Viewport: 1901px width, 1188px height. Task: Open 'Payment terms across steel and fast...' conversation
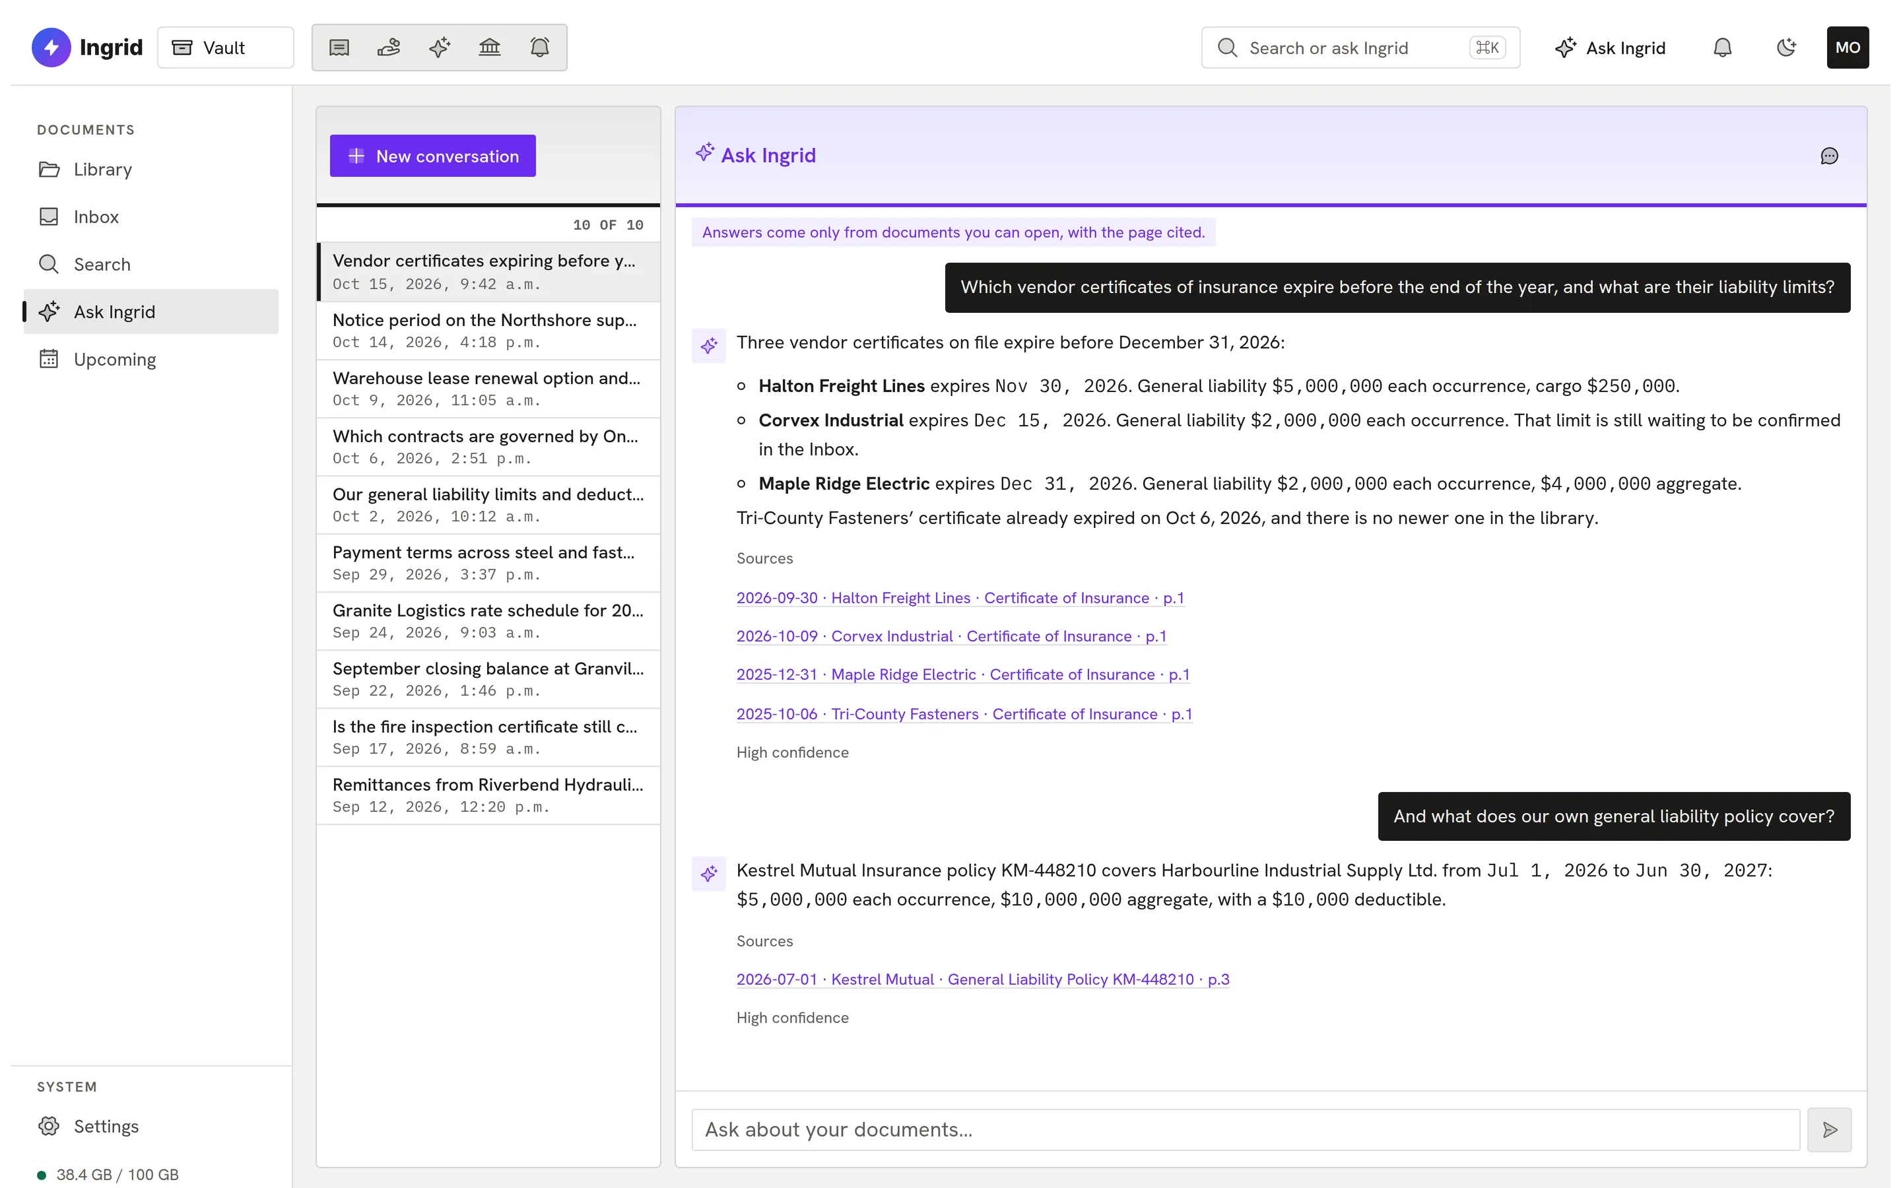[488, 564]
